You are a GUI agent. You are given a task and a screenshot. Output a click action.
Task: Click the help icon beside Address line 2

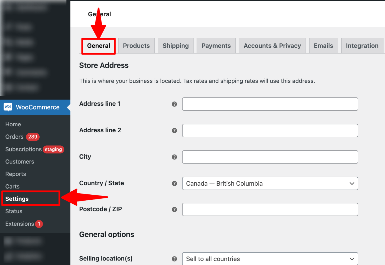(174, 130)
